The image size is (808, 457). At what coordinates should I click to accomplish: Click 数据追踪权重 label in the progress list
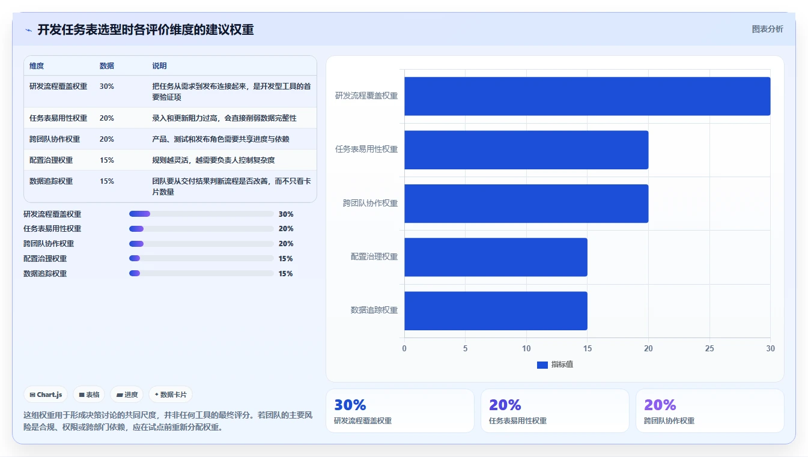[45, 274]
